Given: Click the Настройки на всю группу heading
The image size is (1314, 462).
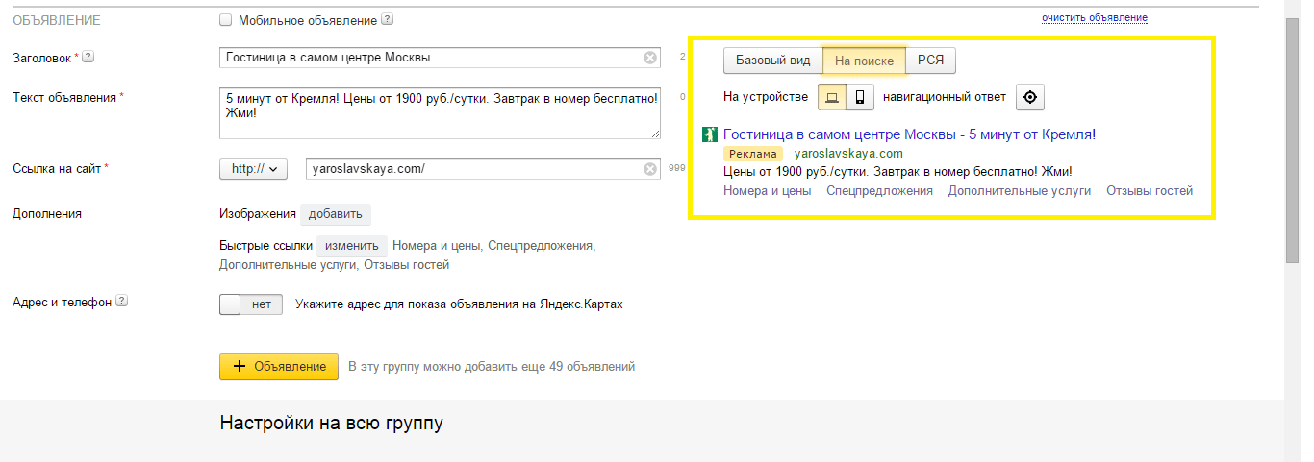Looking at the screenshot, I should point(332,423).
